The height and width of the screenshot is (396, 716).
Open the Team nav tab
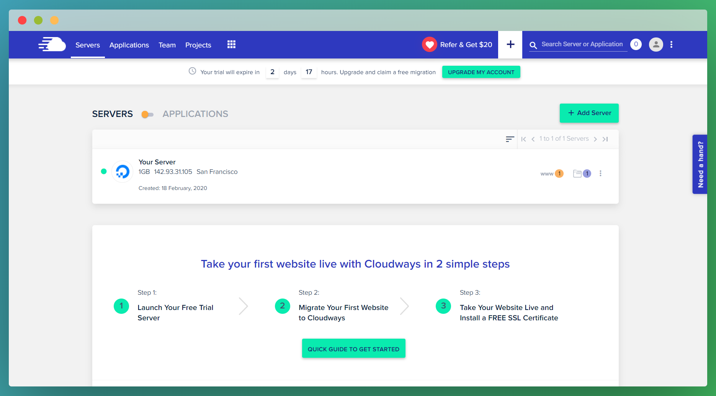click(167, 45)
